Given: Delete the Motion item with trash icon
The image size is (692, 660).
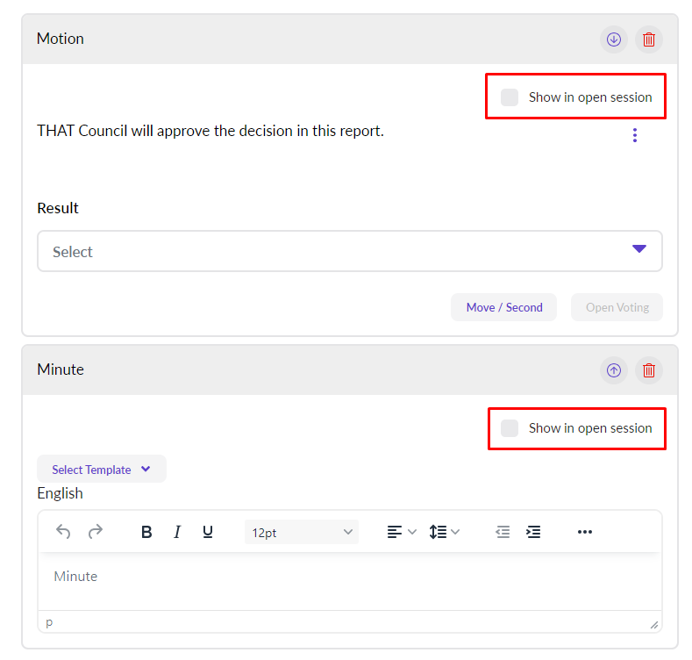Looking at the screenshot, I should pyautogui.click(x=649, y=39).
